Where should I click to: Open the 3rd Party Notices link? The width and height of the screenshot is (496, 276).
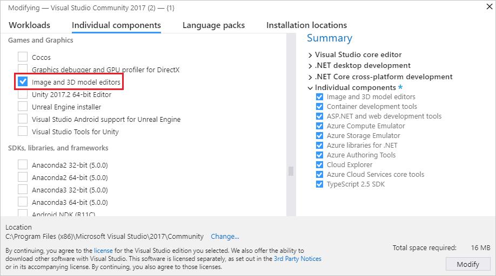pos(297,259)
